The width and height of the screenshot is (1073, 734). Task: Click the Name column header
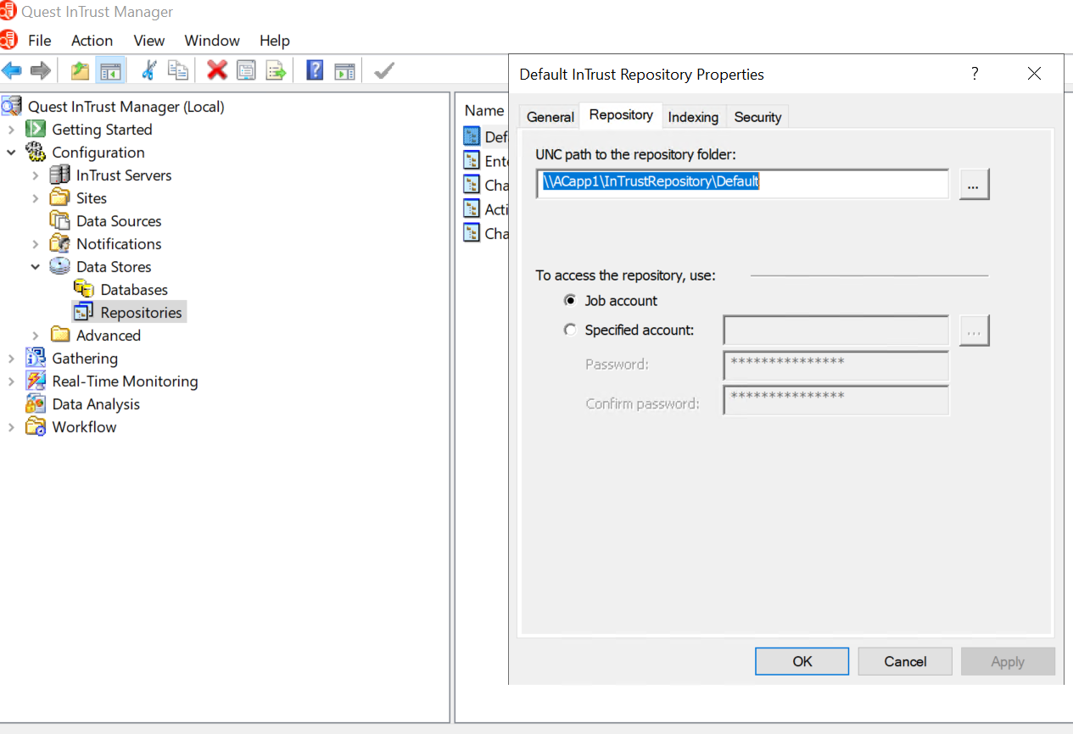484,110
